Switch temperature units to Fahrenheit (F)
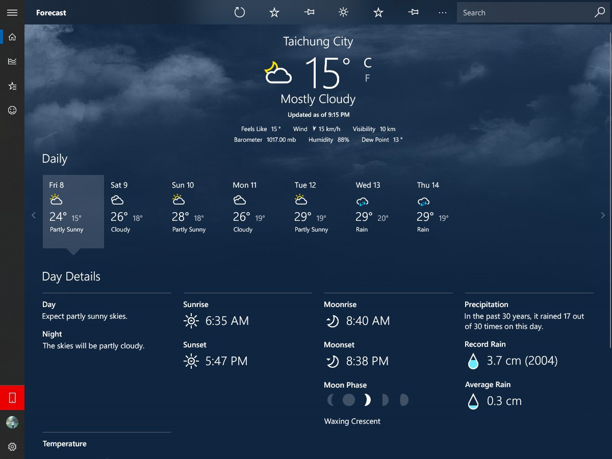This screenshot has width=612, height=459. (367, 78)
